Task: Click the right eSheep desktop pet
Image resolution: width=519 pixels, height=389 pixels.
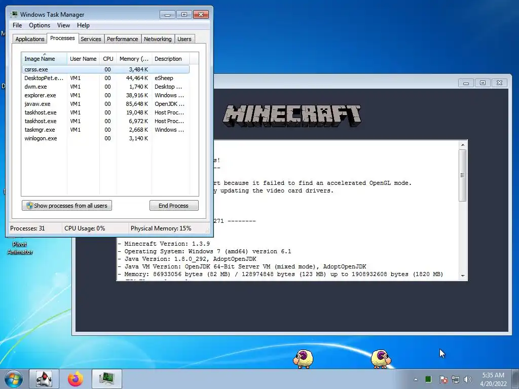Action: (381, 359)
